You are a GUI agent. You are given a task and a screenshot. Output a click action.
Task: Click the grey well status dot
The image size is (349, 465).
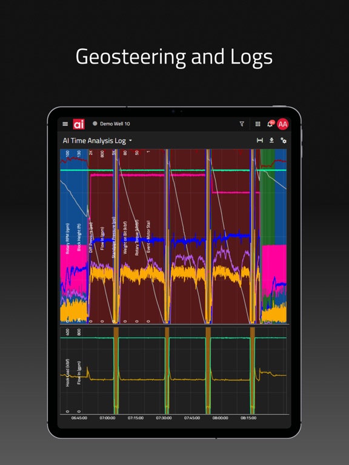[x=95, y=124]
